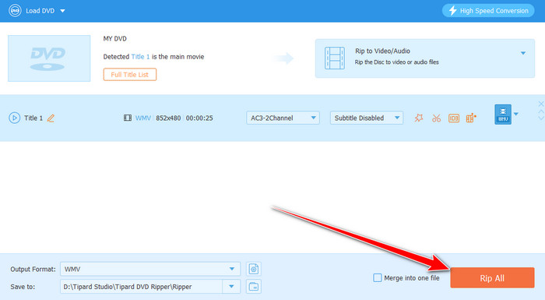This screenshot has width=545, height=300.
Task: Click the WMV output format icon
Action: [x=503, y=115]
